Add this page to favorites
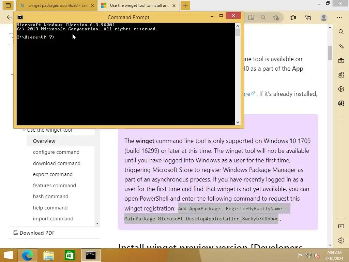This screenshot has width=349, height=262. pos(276,17)
